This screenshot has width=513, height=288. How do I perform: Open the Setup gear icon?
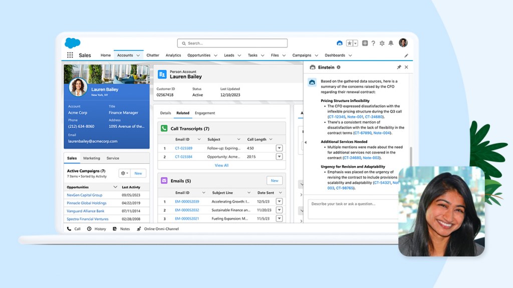(382, 43)
